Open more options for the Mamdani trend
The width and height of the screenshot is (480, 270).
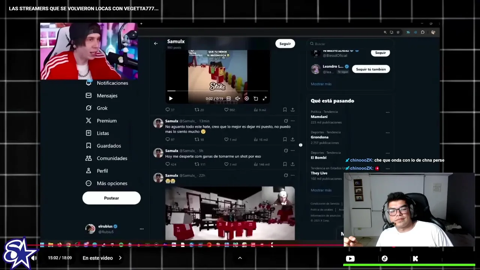[388, 112]
